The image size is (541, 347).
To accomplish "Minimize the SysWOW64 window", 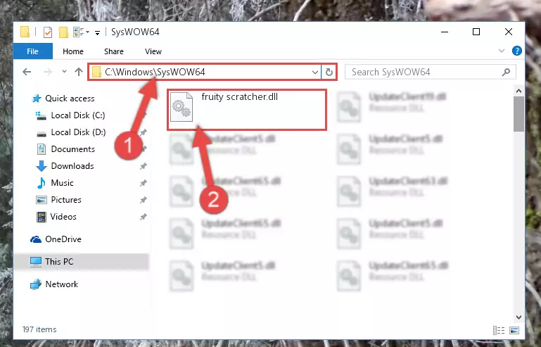I will [445, 32].
